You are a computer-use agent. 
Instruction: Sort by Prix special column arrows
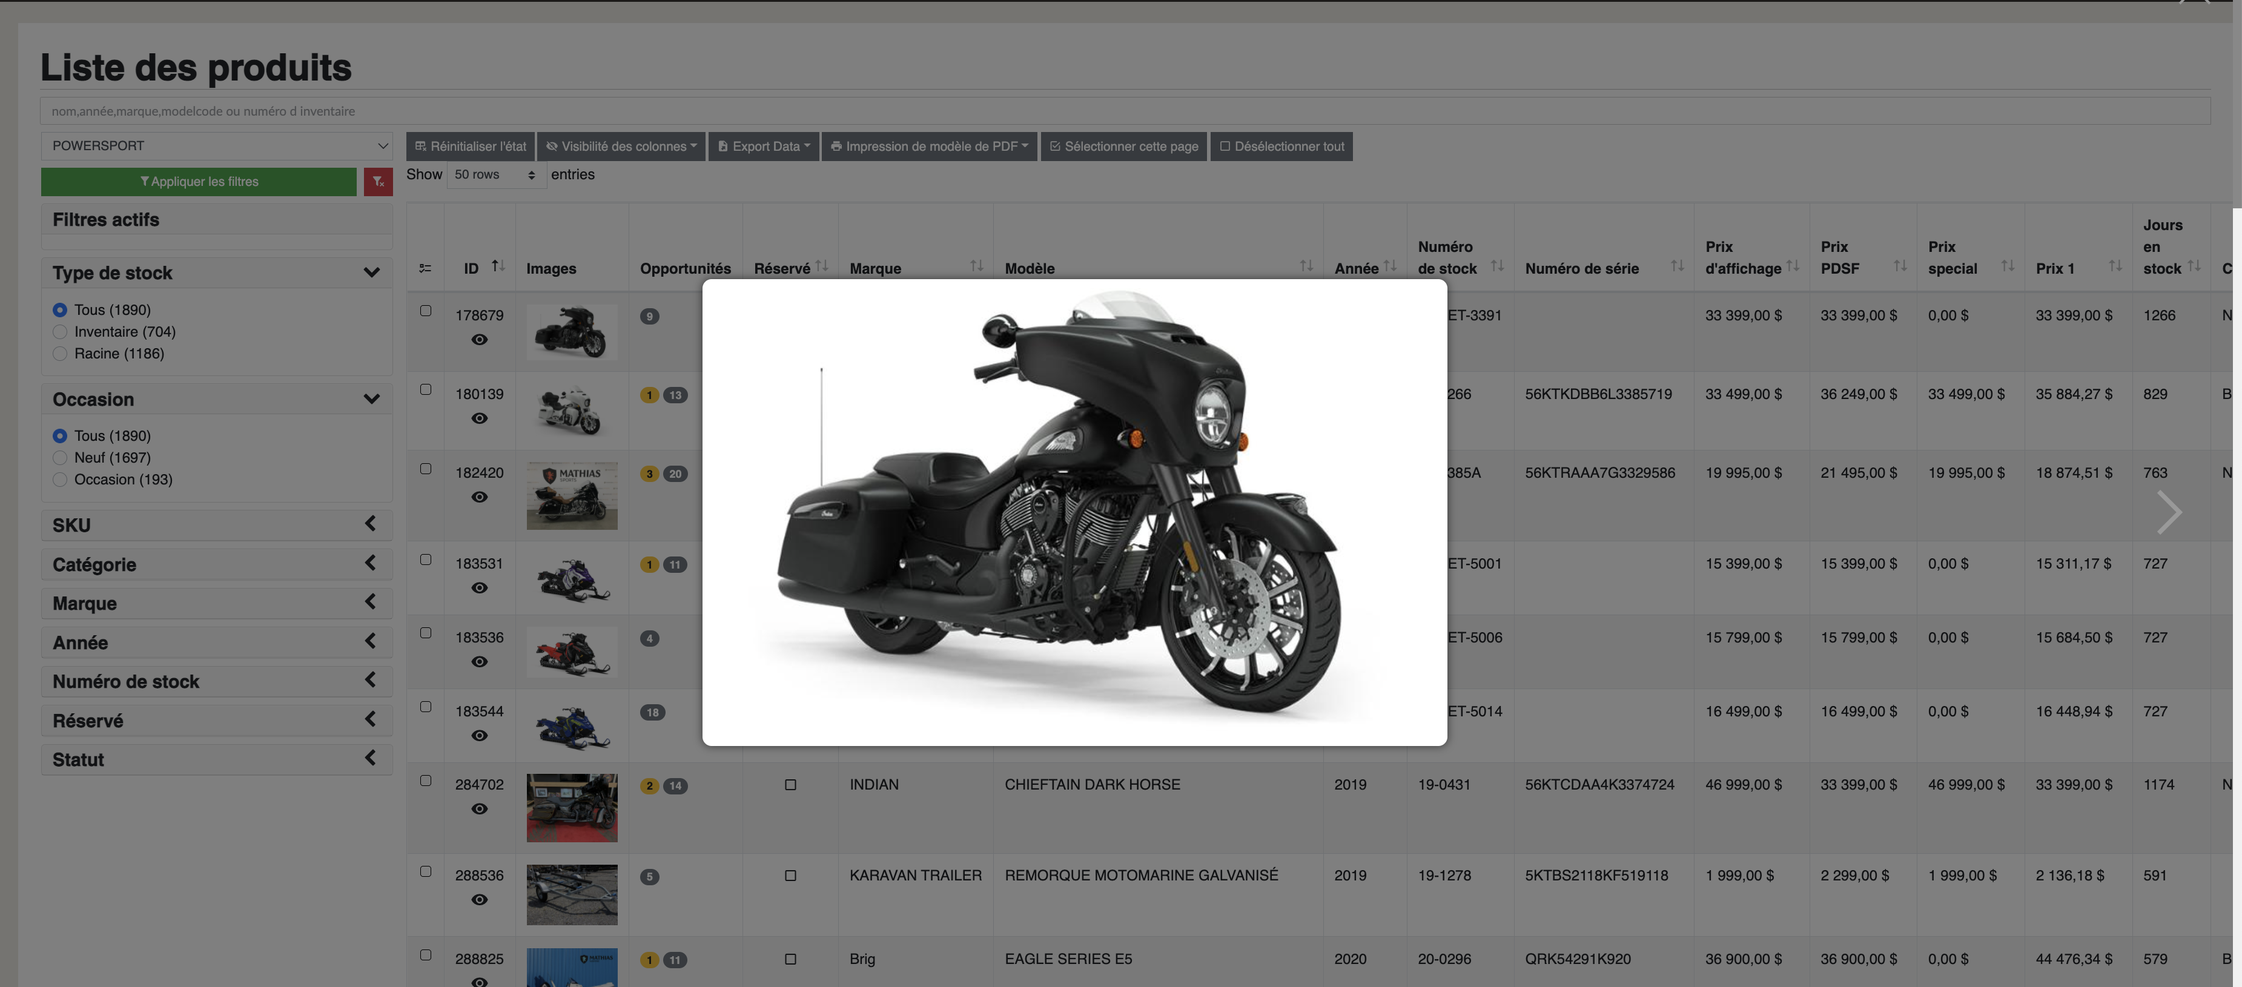[2008, 265]
